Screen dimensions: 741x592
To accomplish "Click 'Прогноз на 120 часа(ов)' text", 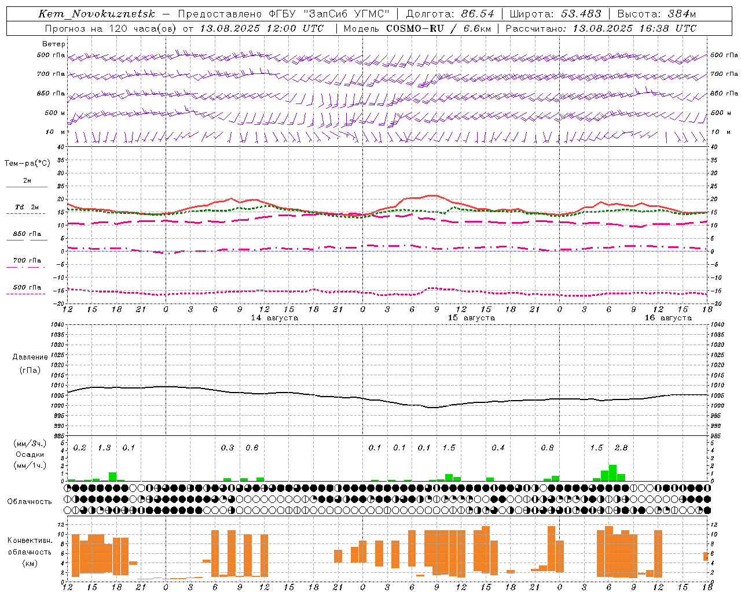I will point(111,28).
